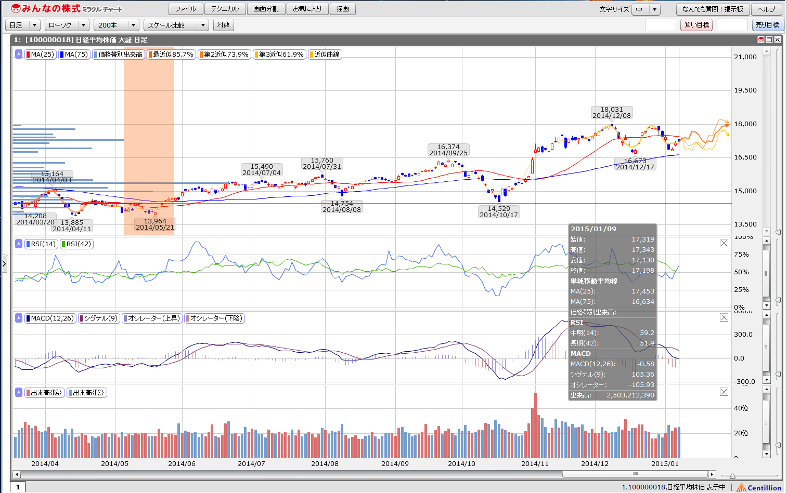Click the RSI panel legend arrow icon
Screen dimensions: 787x493
pos(19,244)
